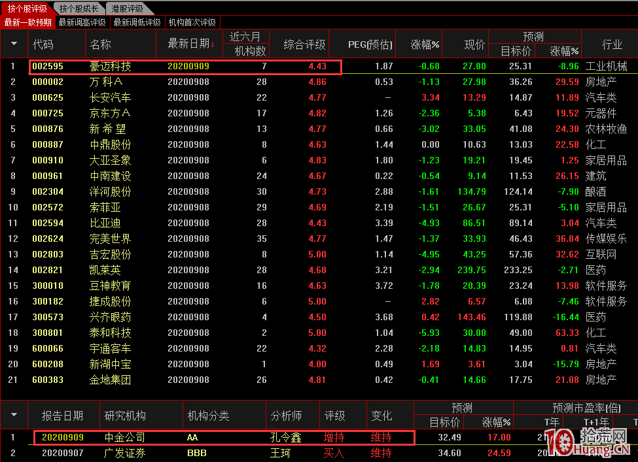This screenshot has width=638, height=462.
Task: Sort by the 最新日期 column header
Action: click(x=189, y=44)
